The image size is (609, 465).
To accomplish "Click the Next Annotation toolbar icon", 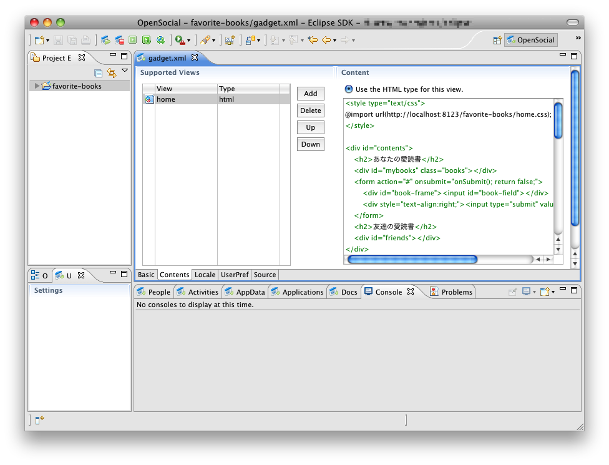I will 275,40.
